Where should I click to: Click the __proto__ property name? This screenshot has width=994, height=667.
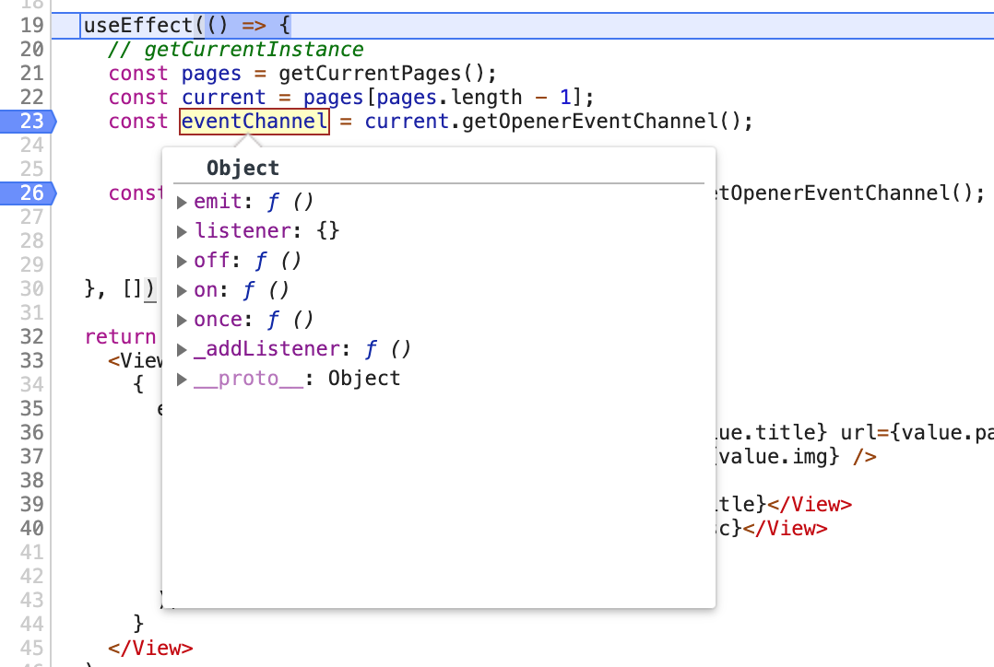point(249,379)
